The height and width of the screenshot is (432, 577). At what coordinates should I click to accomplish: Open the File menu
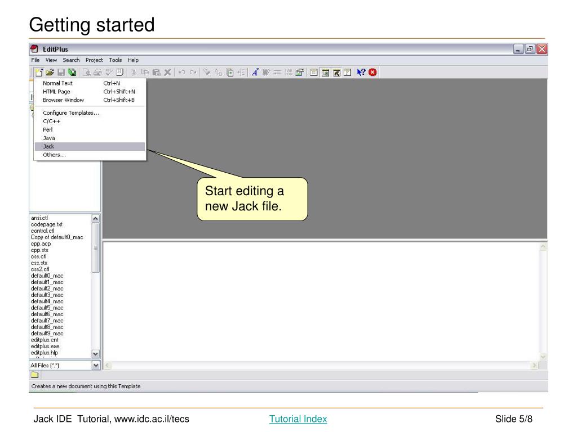[x=35, y=60]
